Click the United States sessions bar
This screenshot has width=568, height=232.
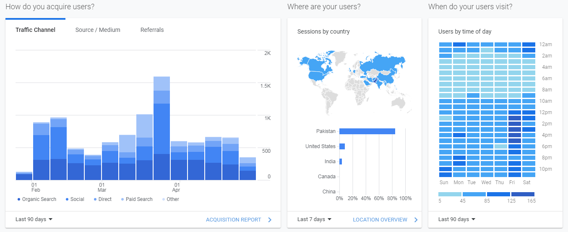click(342, 146)
